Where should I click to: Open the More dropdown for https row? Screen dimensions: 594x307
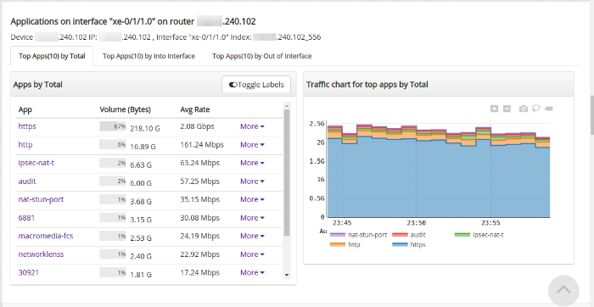pos(252,126)
